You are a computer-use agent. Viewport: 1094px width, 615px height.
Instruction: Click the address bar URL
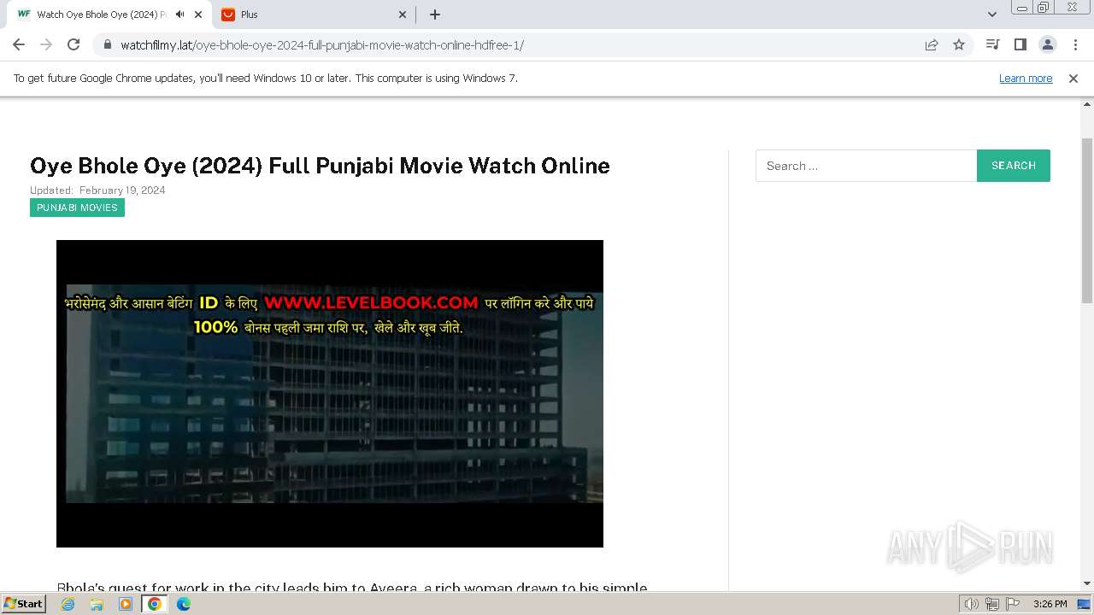click(322, 45)
